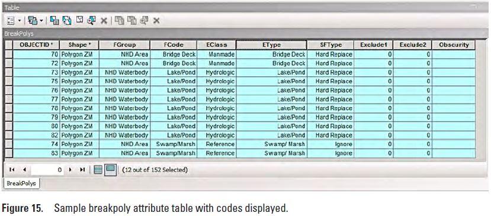Image resolution: width=491 pixels, height=216 pixels.
Task: Click the current record number field
Action: 47,170
